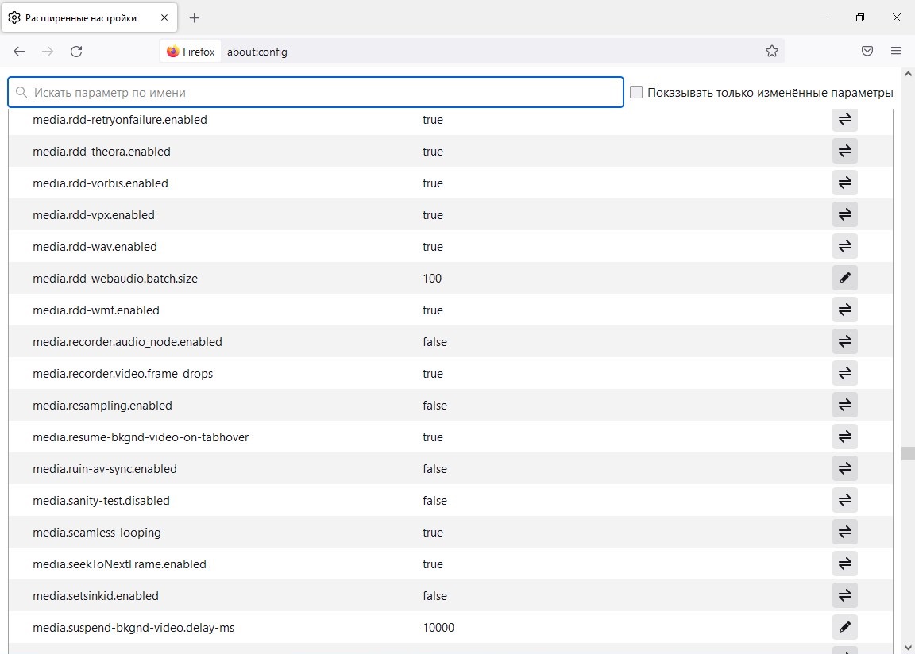Edit media.rdd-webaudio.batch.size value with pencil

(x=845, y=279)
